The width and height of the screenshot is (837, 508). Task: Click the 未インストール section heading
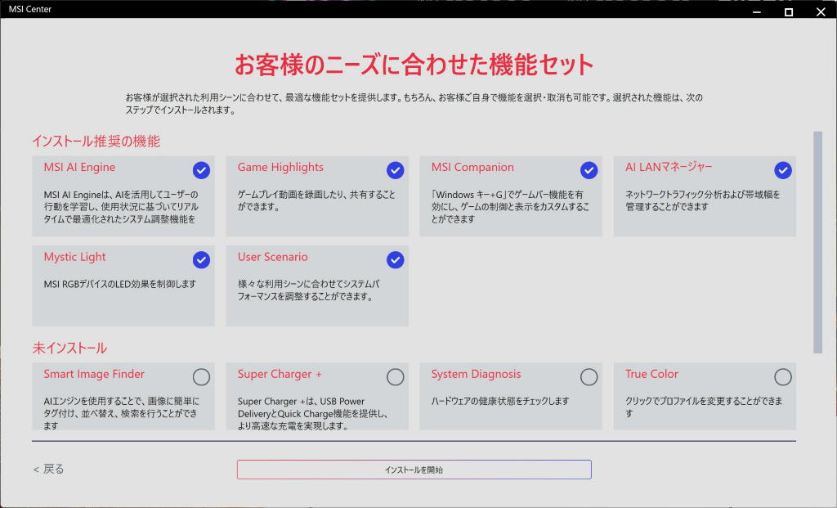[69, 348]
